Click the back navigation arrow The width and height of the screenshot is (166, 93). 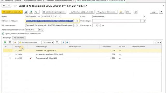tap(4, 6)
